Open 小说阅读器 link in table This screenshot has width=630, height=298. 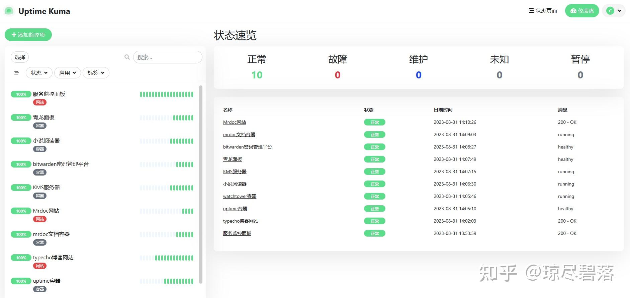235,184
